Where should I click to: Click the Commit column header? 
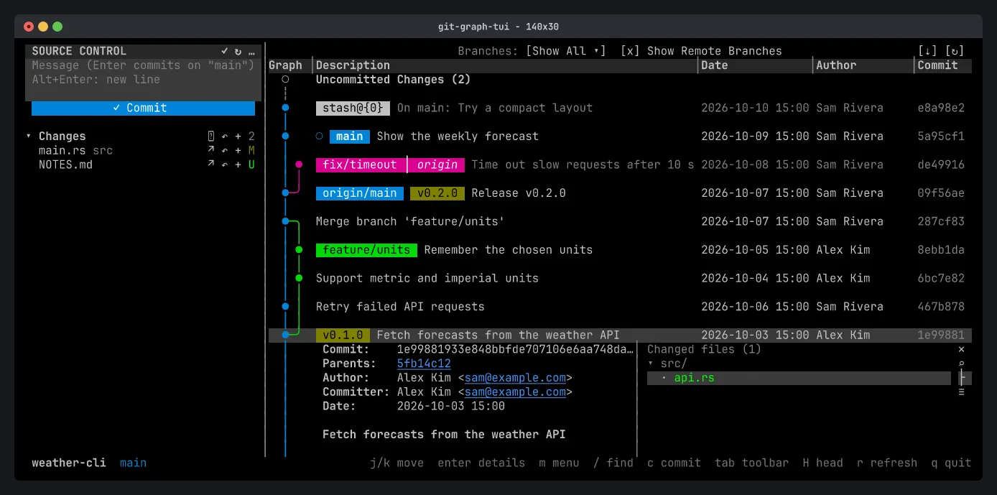tap(937, 65)
